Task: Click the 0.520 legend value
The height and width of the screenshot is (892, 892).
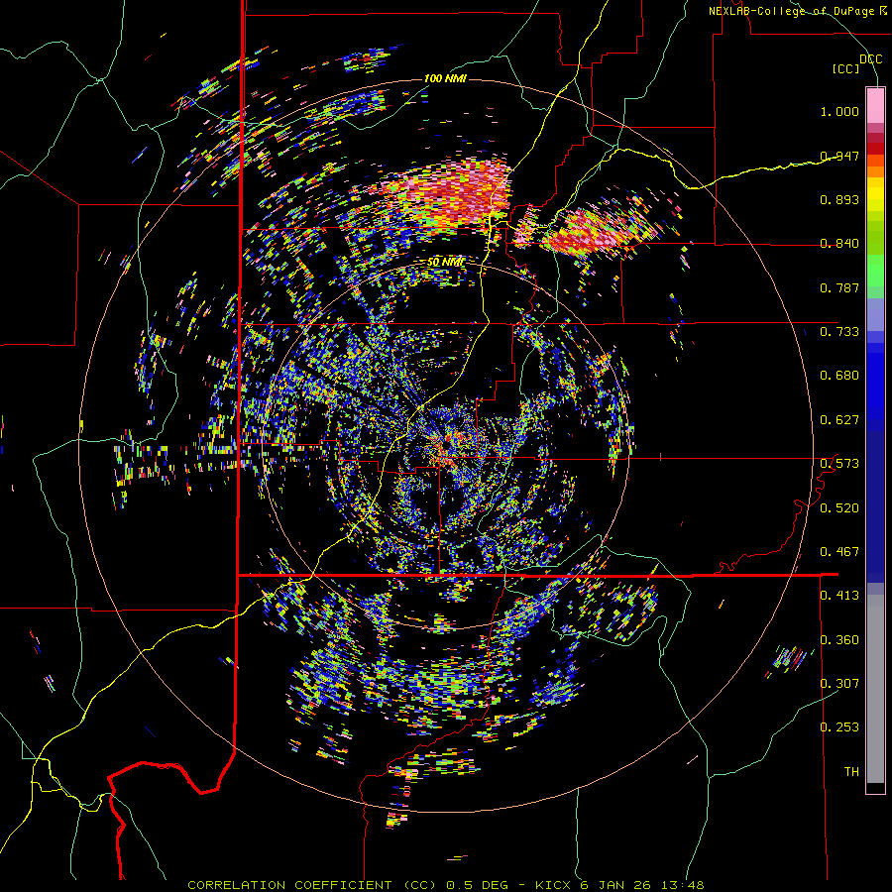Action: pos(839,508)
